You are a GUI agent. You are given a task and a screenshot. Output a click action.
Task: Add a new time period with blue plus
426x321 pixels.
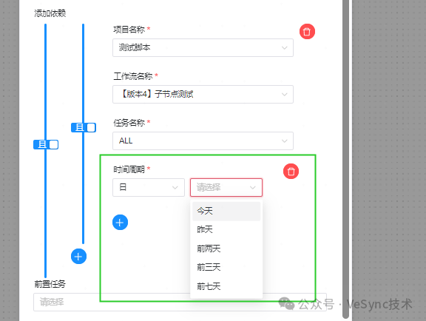[x=120, y=223]
